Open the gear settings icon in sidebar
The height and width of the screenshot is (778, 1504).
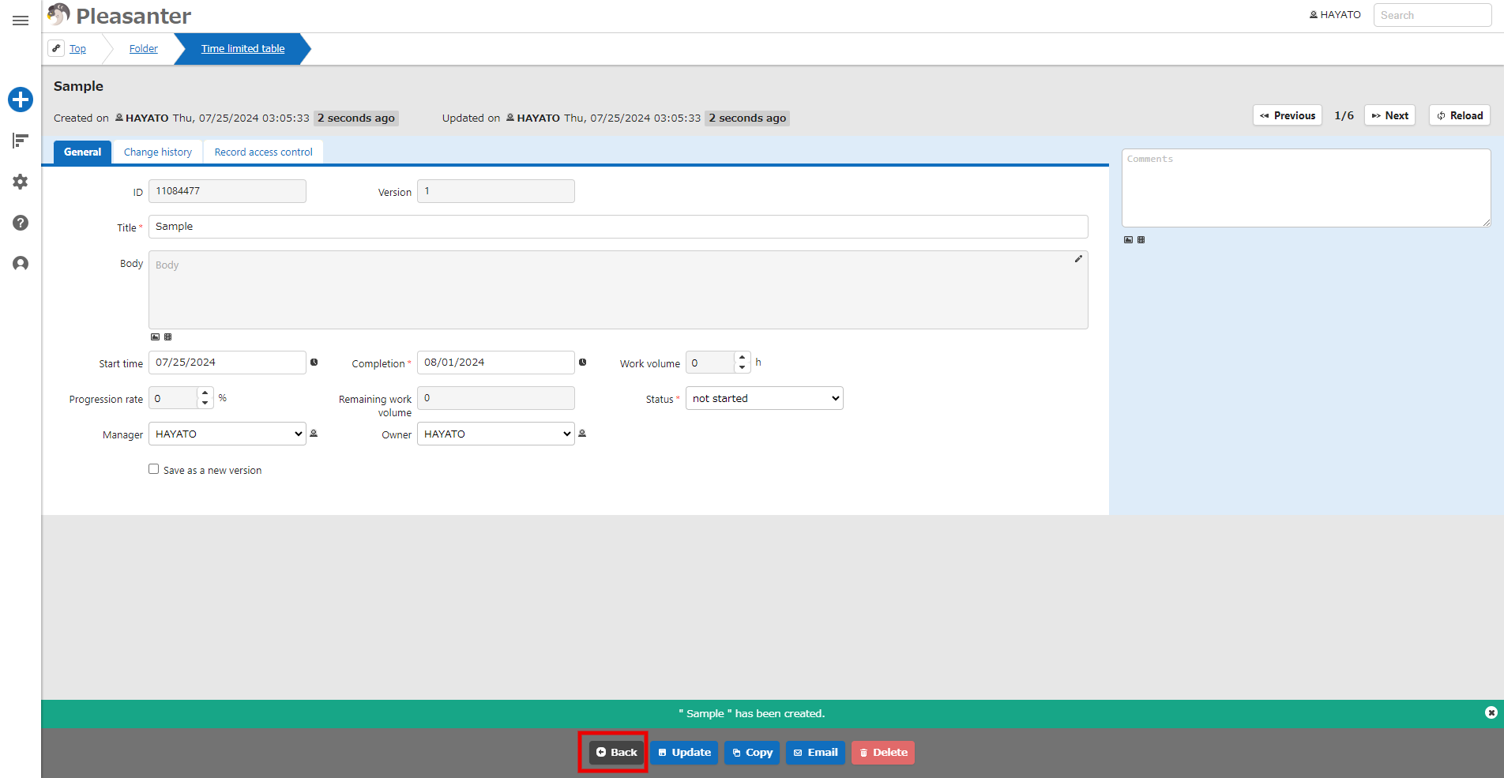21,182
